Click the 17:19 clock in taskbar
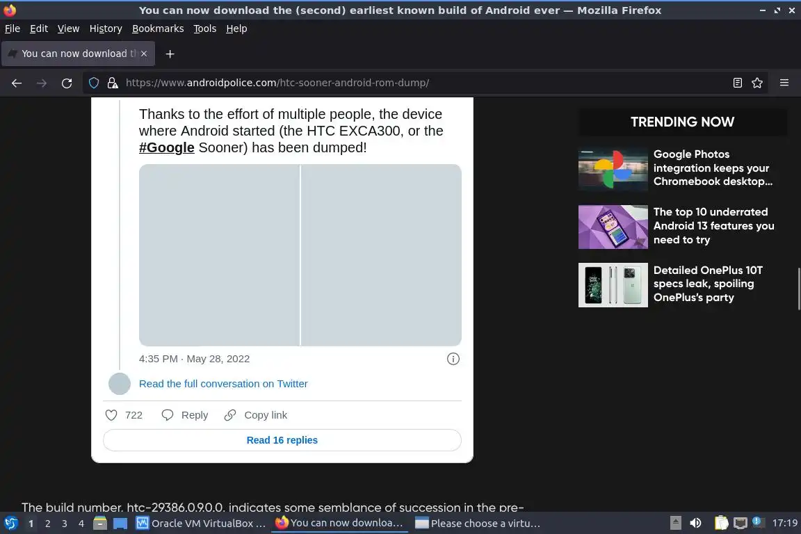Screen dimensions: 801x534 coord(784,523)
